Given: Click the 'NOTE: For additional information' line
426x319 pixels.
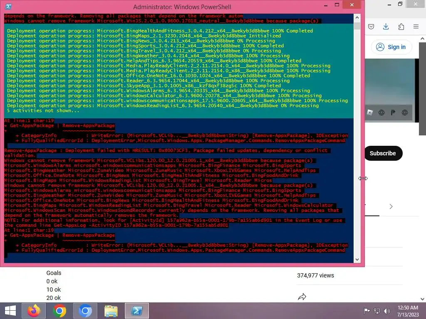Looking at the screenshot, I should point(173,220).
